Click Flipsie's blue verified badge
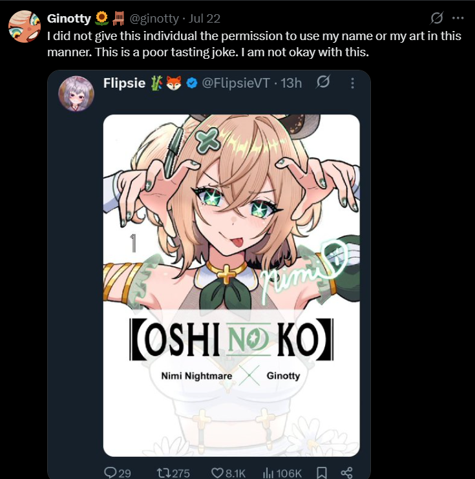The image size is (475, 479). pyautogui.click(x=192, y=83)
